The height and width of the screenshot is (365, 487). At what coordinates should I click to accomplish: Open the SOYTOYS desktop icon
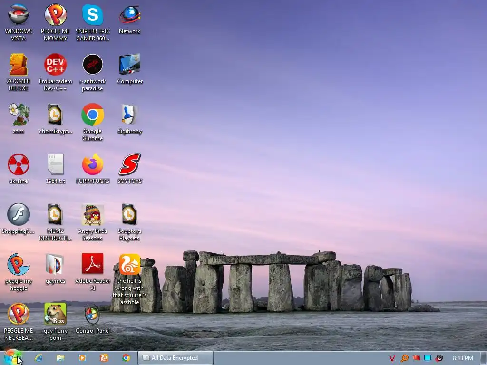(x=129, y=169)
